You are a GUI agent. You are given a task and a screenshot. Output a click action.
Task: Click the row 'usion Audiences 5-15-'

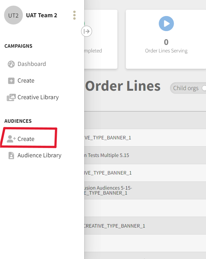point(145,191)
